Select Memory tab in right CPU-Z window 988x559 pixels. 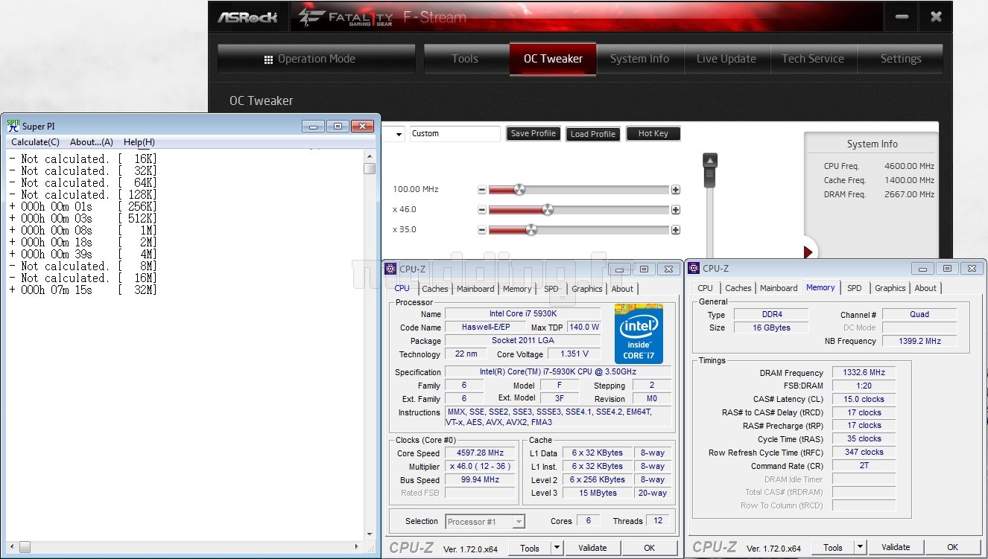pos(820,287)
